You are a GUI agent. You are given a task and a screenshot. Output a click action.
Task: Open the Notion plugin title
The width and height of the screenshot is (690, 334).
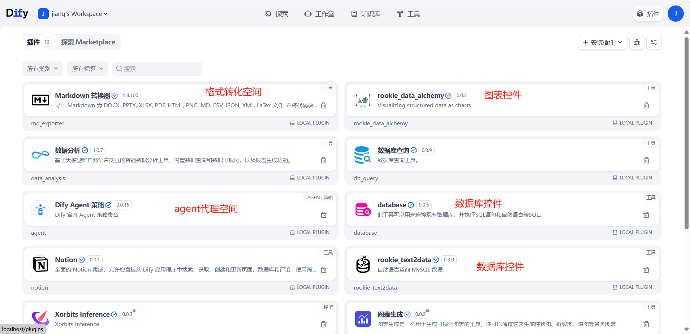pyautogui.click(x=66, y=260)
